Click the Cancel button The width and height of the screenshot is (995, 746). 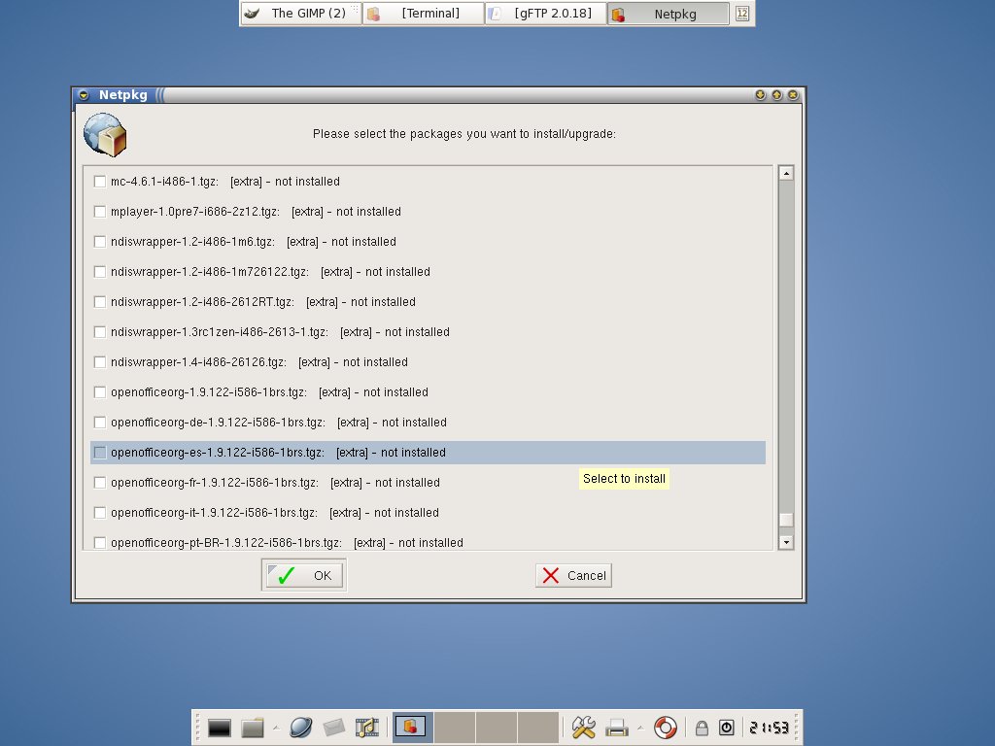(573, 575)
